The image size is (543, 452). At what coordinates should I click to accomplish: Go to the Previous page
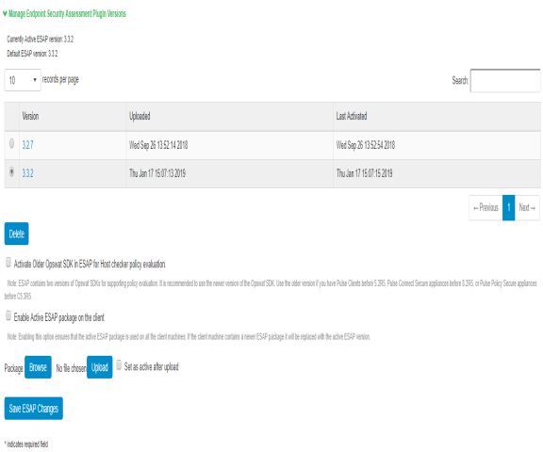pos(485,207)
